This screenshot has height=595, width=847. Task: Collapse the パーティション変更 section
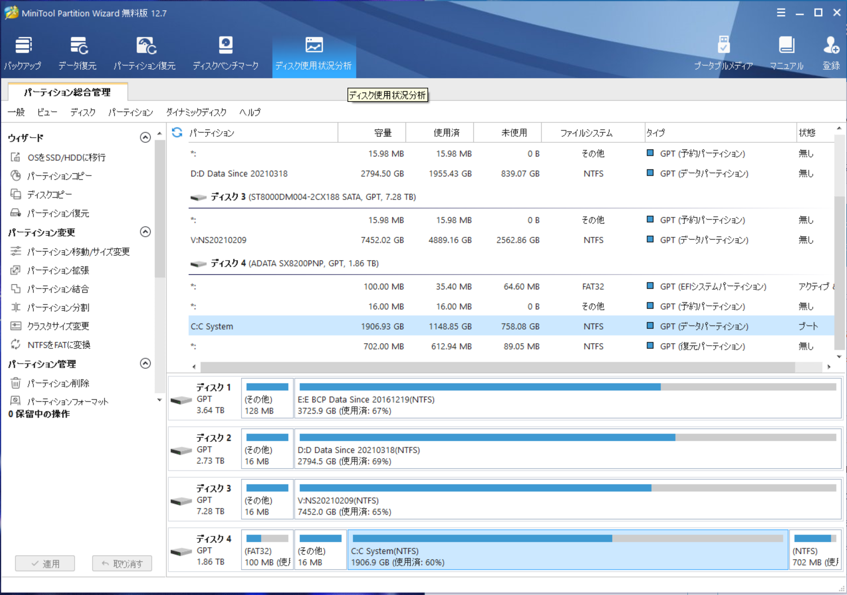145,232
